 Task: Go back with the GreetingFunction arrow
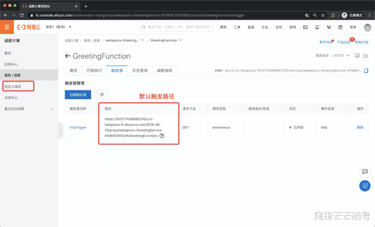coord(68,56)
